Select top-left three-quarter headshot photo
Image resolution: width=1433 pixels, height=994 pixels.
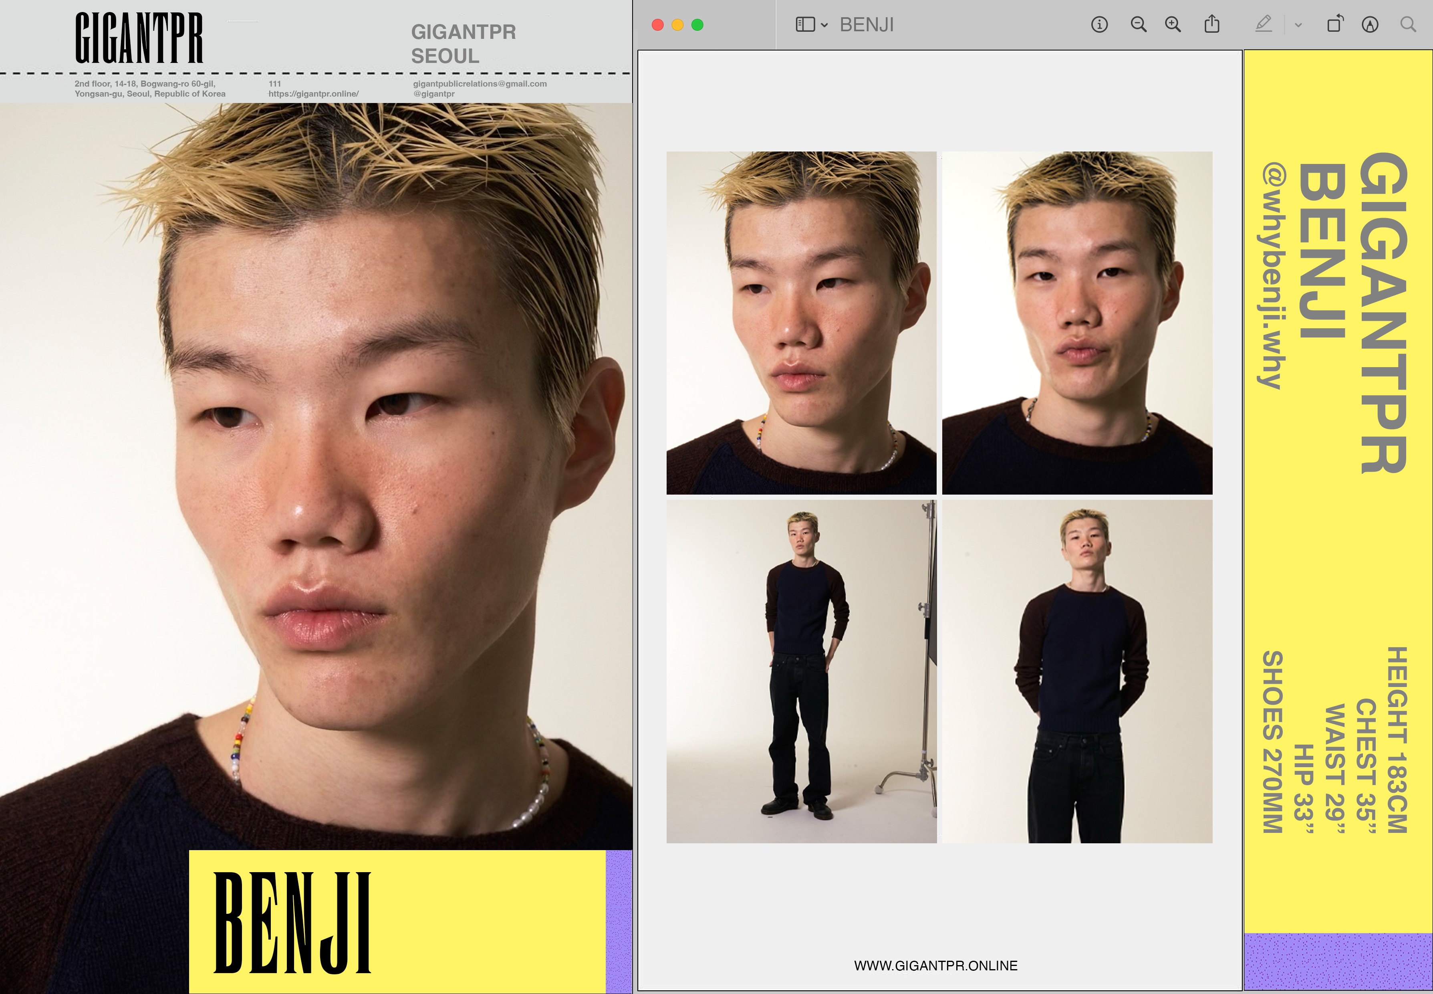pyautogui.click(x=801, y=323)
